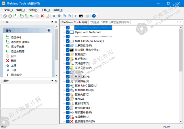The height and width of the screenshot is (129, 184).
Task: Uncheck the 以参数运行(R) checkbox
Action: (68, 45)
